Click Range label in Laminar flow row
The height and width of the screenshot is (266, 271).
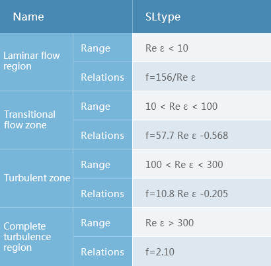102,48
